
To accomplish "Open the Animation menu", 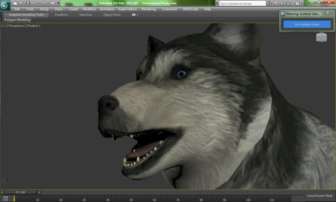I will coord(107,9).
